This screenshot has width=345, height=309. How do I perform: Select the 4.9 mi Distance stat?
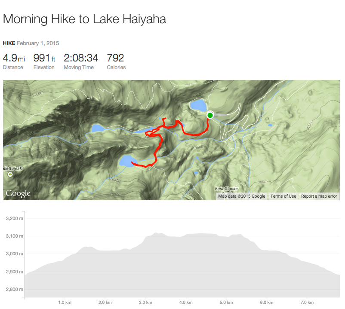(14, 61)
